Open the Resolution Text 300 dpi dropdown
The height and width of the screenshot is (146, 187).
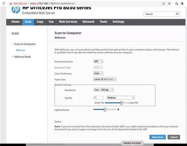(x=103, y=90)
